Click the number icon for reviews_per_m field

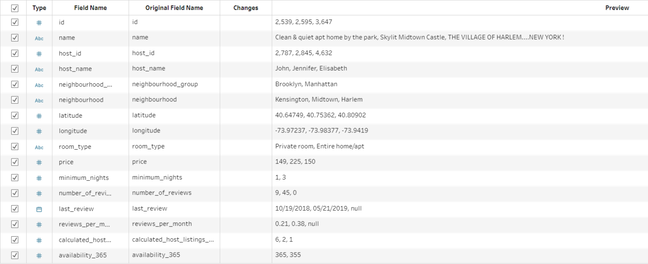pos(39,224)
